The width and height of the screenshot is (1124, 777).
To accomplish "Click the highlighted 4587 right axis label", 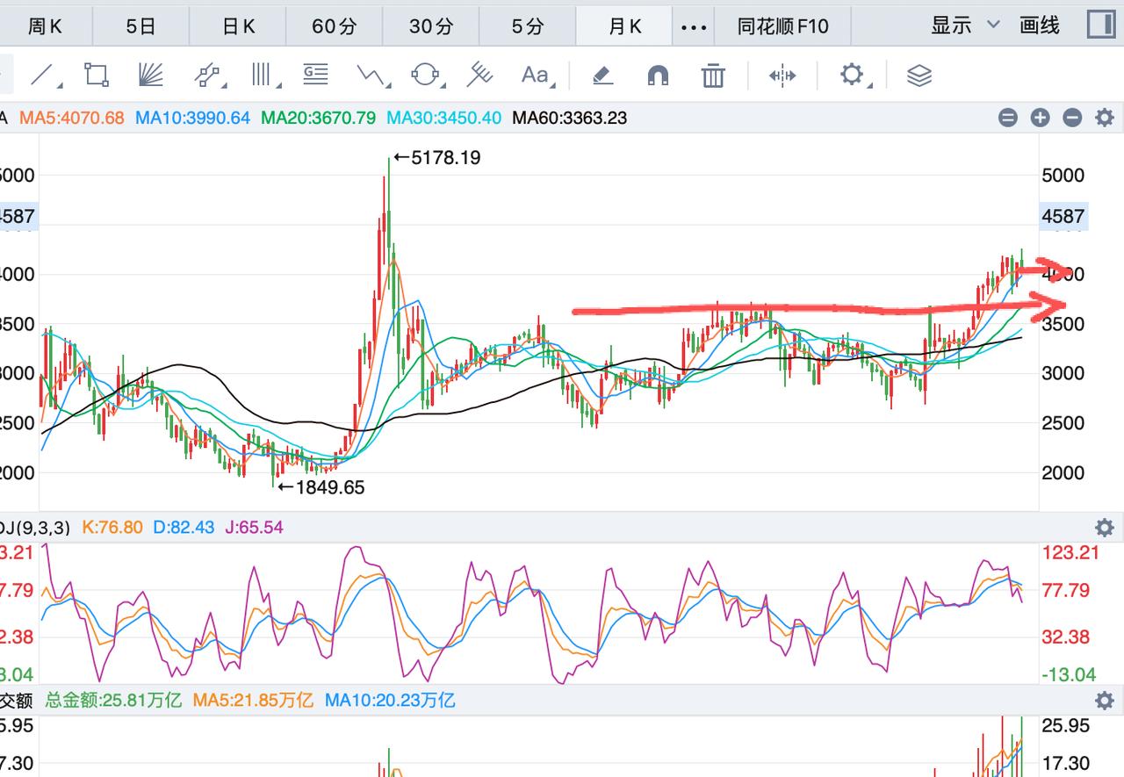I will point(1063,216).
